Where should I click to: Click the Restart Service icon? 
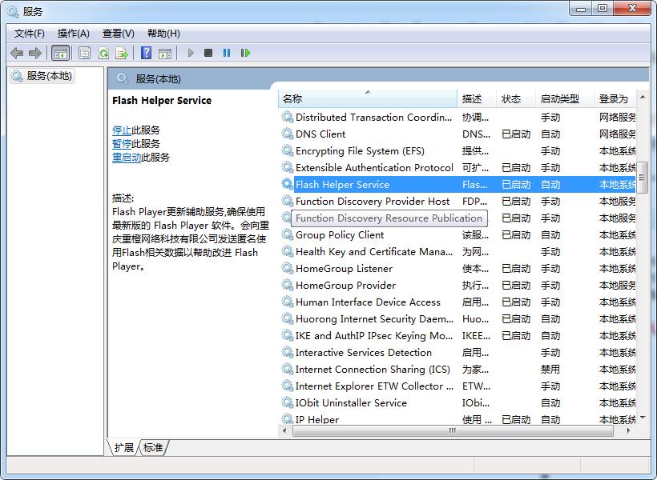[x=245, y=53]
